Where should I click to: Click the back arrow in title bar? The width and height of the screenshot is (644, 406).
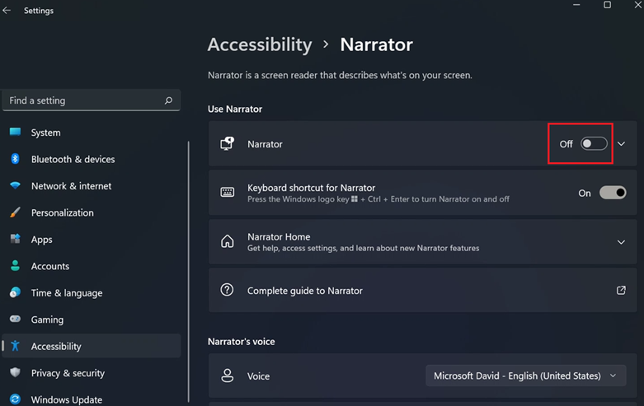pos(7,11)
